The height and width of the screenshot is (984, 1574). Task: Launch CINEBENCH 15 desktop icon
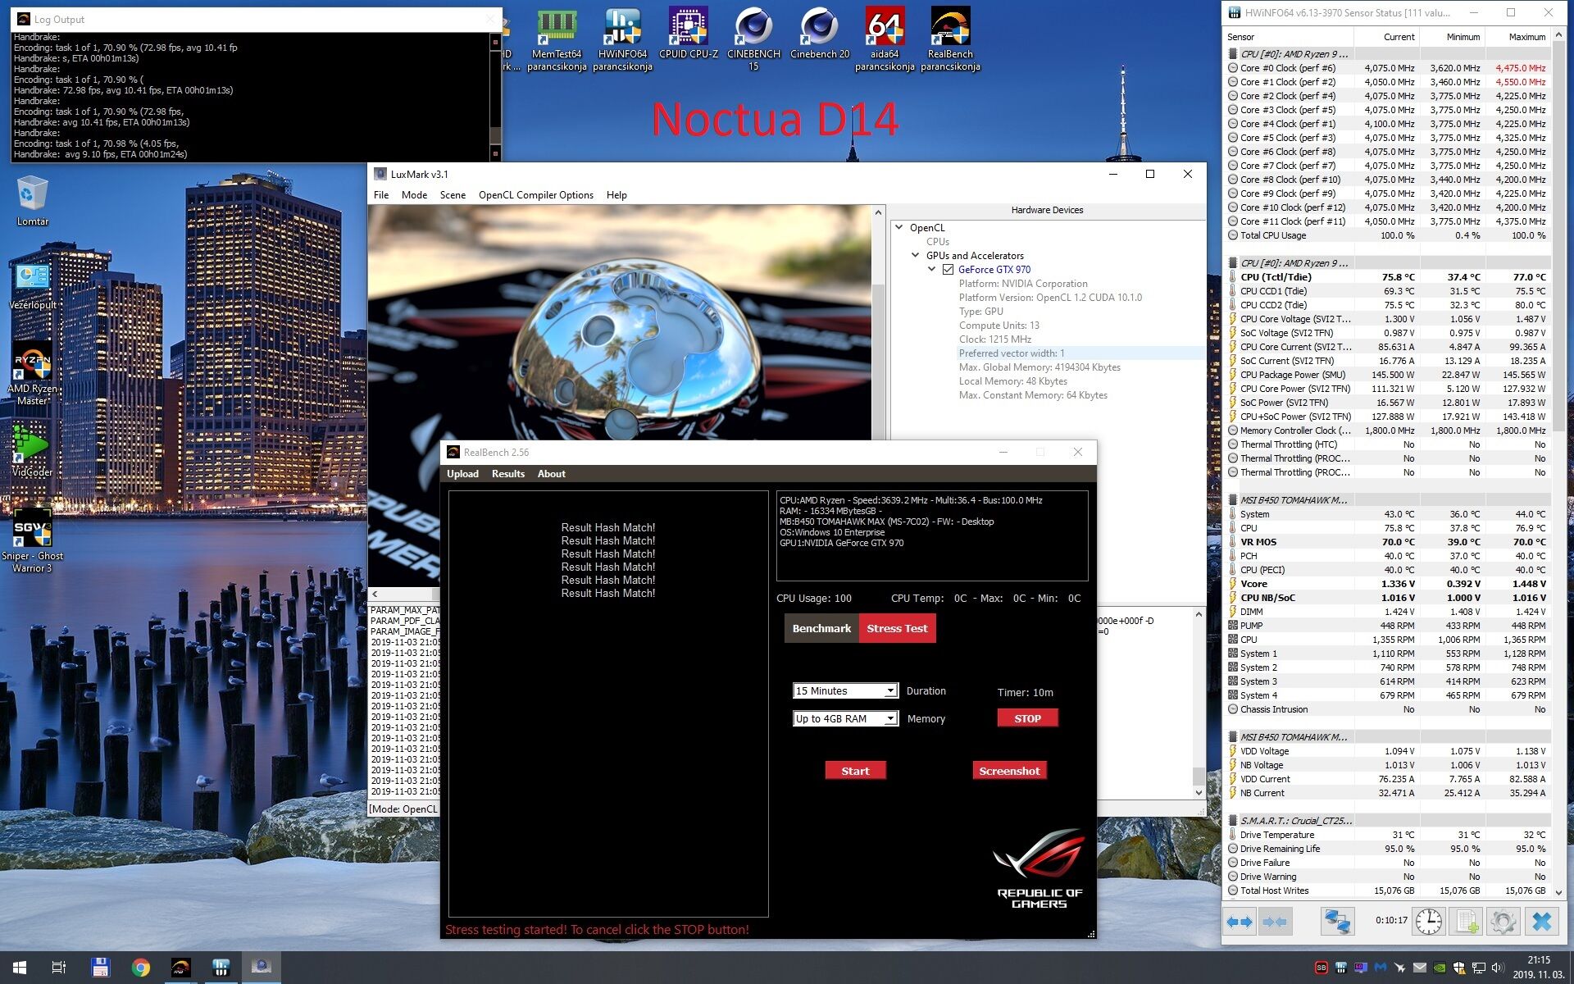click(x=753, y=40)
